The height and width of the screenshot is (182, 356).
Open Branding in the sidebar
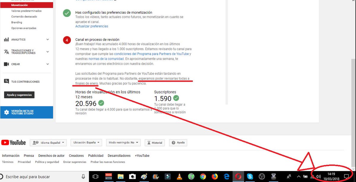tap(17, 22)
